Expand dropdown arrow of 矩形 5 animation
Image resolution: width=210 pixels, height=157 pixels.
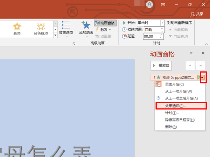[x=203, y=77]
